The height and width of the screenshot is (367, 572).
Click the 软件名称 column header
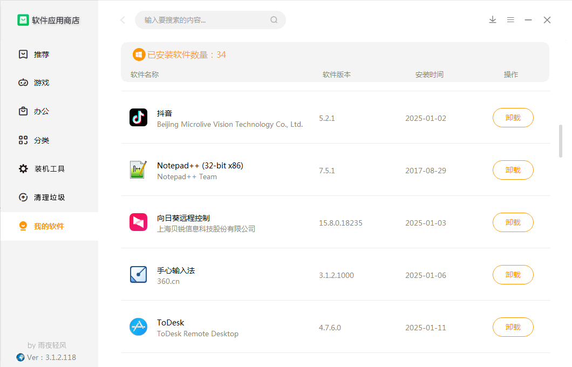tap(145, 74)
